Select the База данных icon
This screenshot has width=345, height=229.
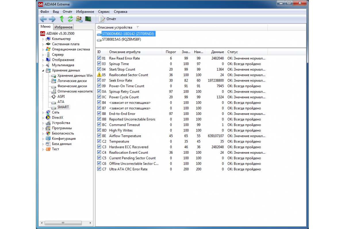point(48,144)
